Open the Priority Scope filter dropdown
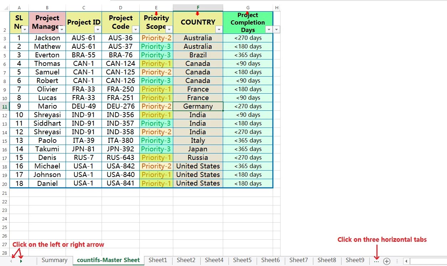The height and width of the screenshot is (266, 447). click(x=169, y=29)
